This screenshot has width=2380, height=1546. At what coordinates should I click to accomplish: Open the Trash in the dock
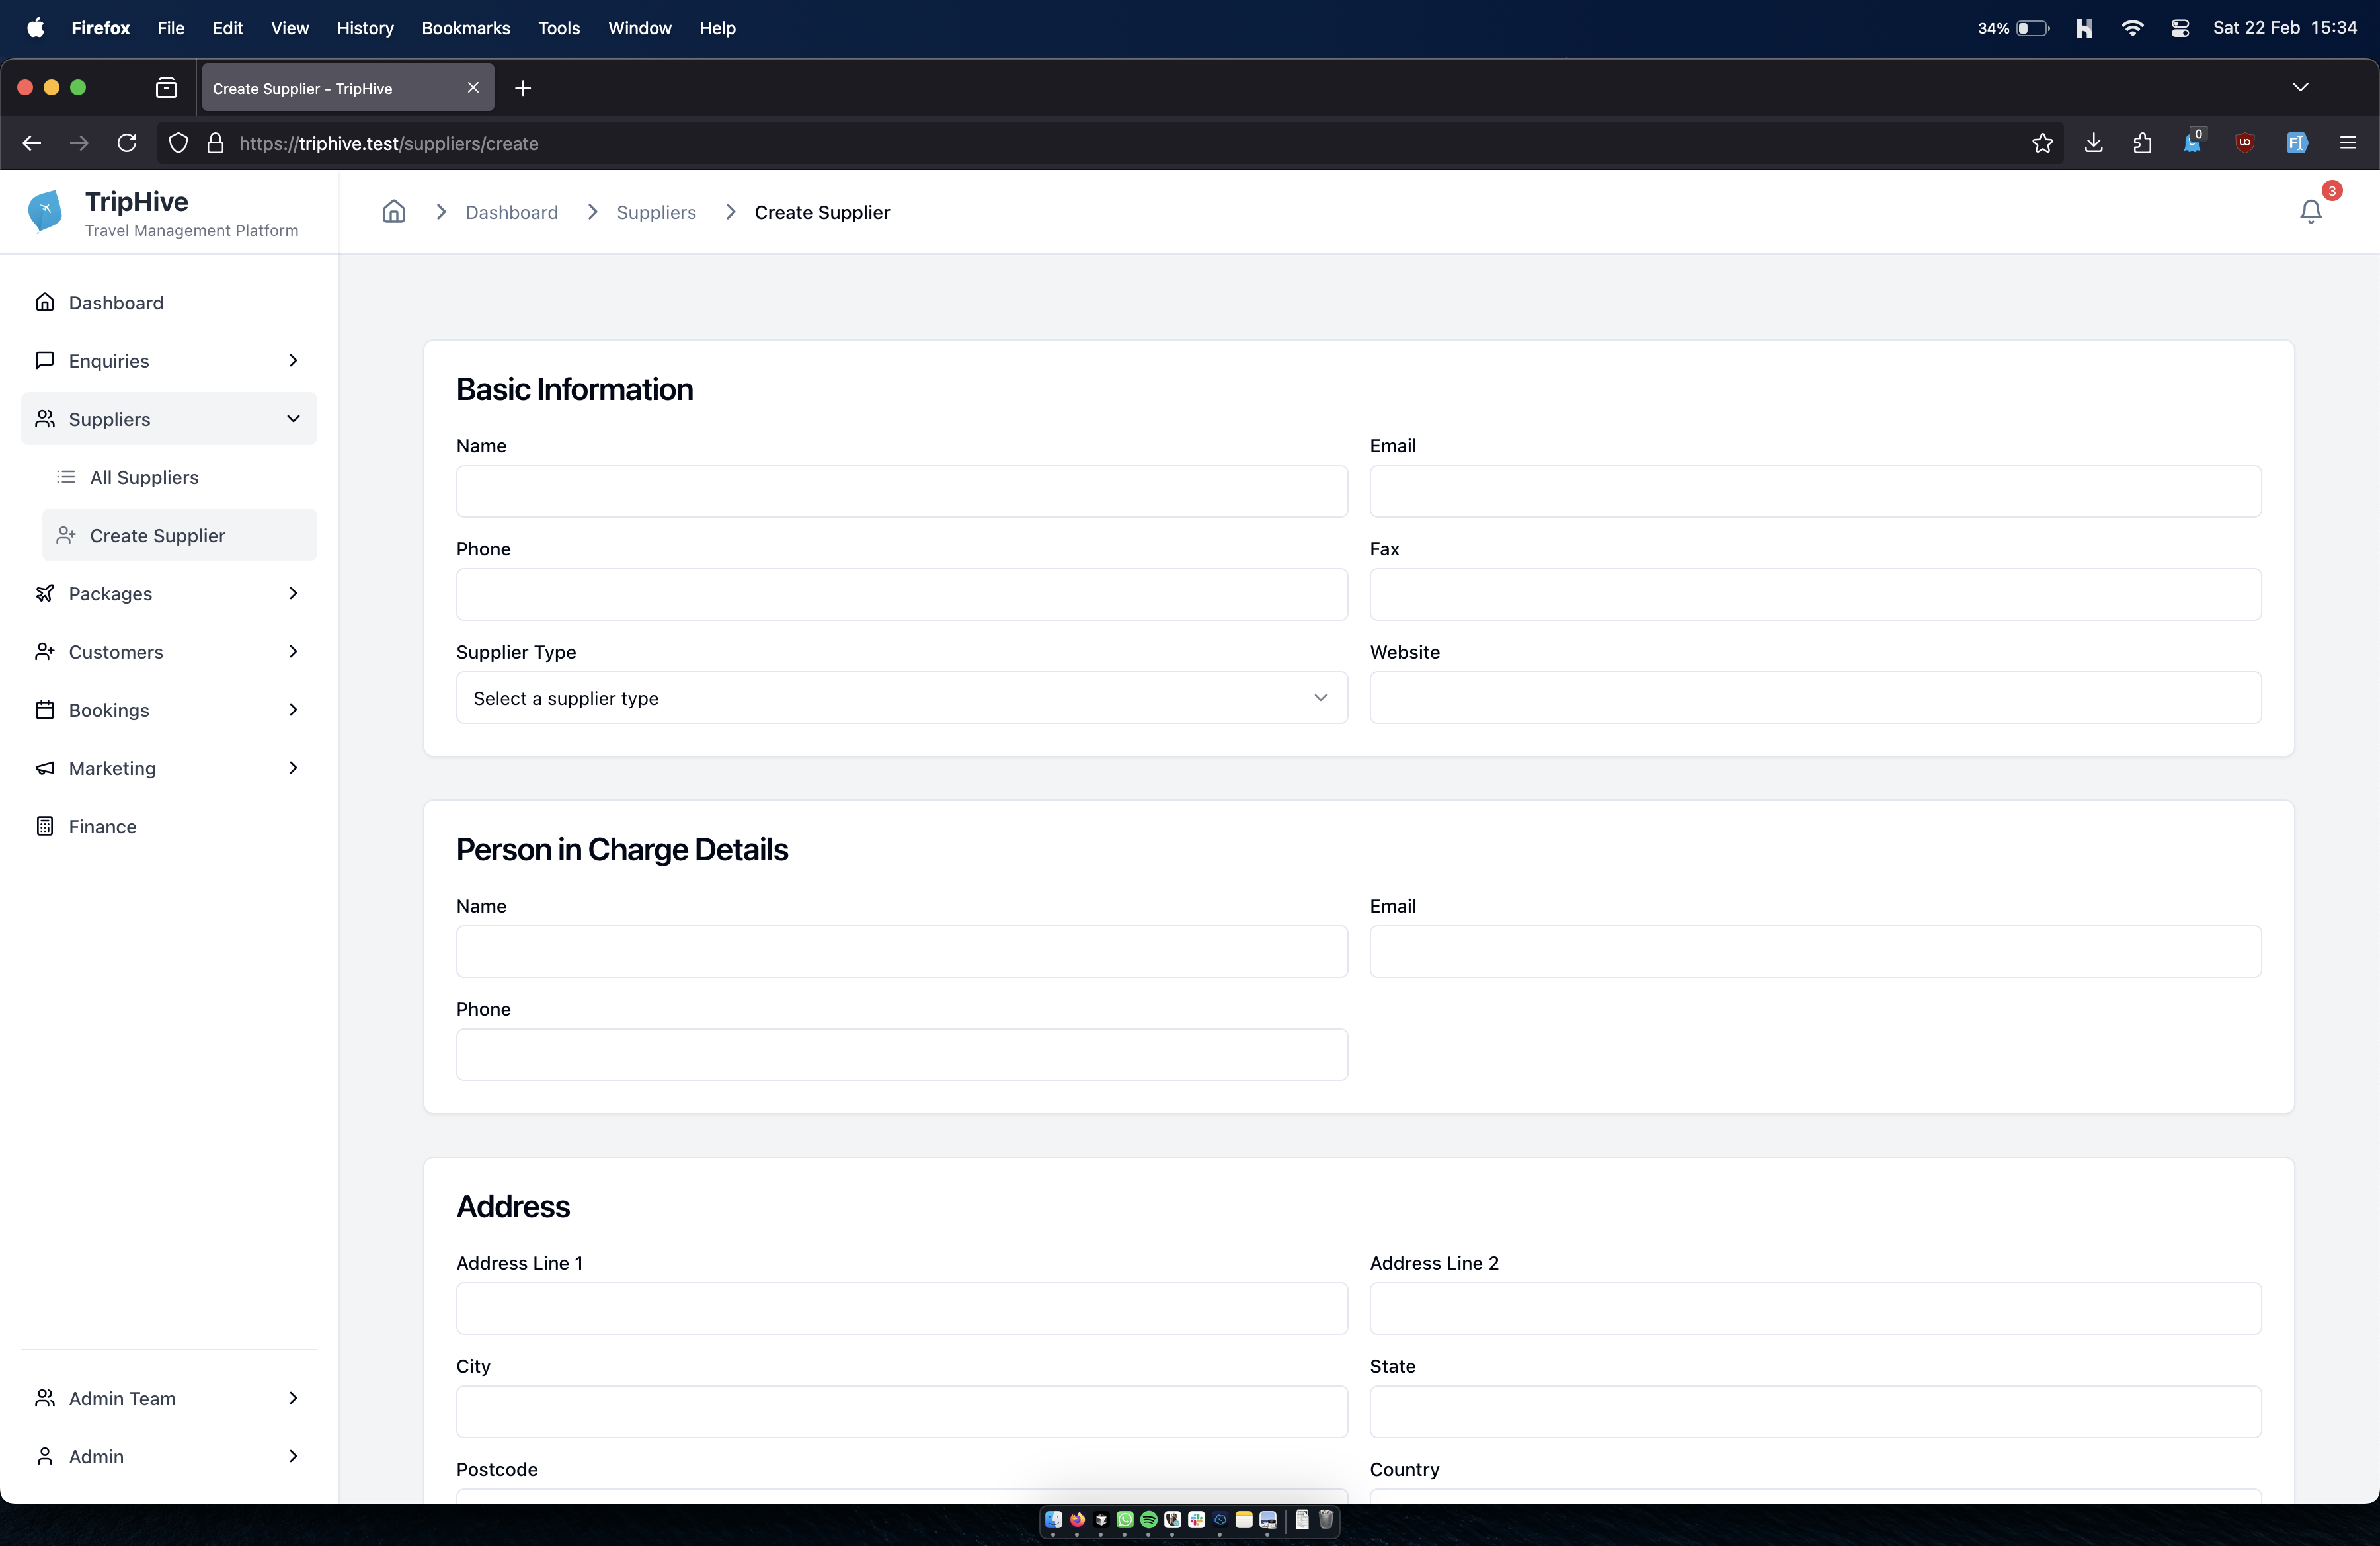tap(1326, 1520)
